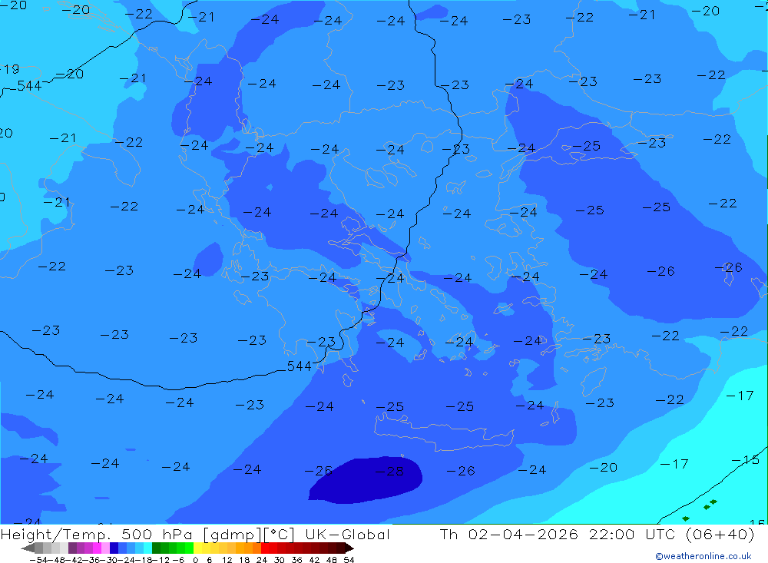Image resolution: width=768 pixels, height=563 pixels.
Task: Click the -28 temperature label in the cold pool
Action: tap(389, 472)
